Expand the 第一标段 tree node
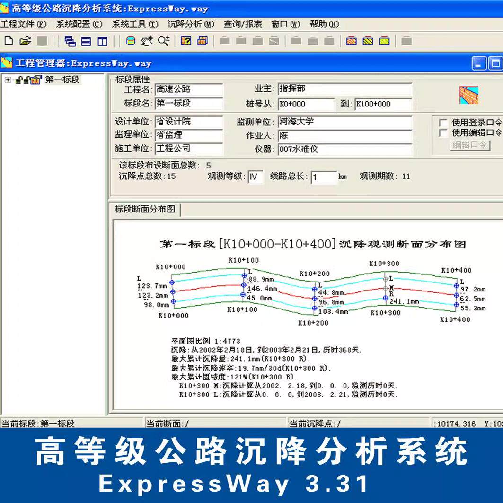 [8, 80]
